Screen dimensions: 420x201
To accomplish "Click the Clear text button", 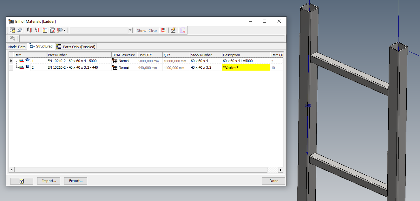I will (x=153, y=30).
